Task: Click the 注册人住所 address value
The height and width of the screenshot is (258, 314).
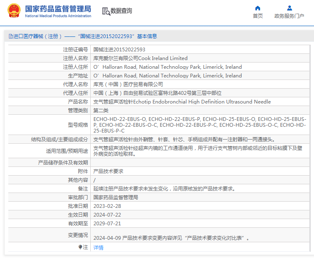Action: [167, 67]
